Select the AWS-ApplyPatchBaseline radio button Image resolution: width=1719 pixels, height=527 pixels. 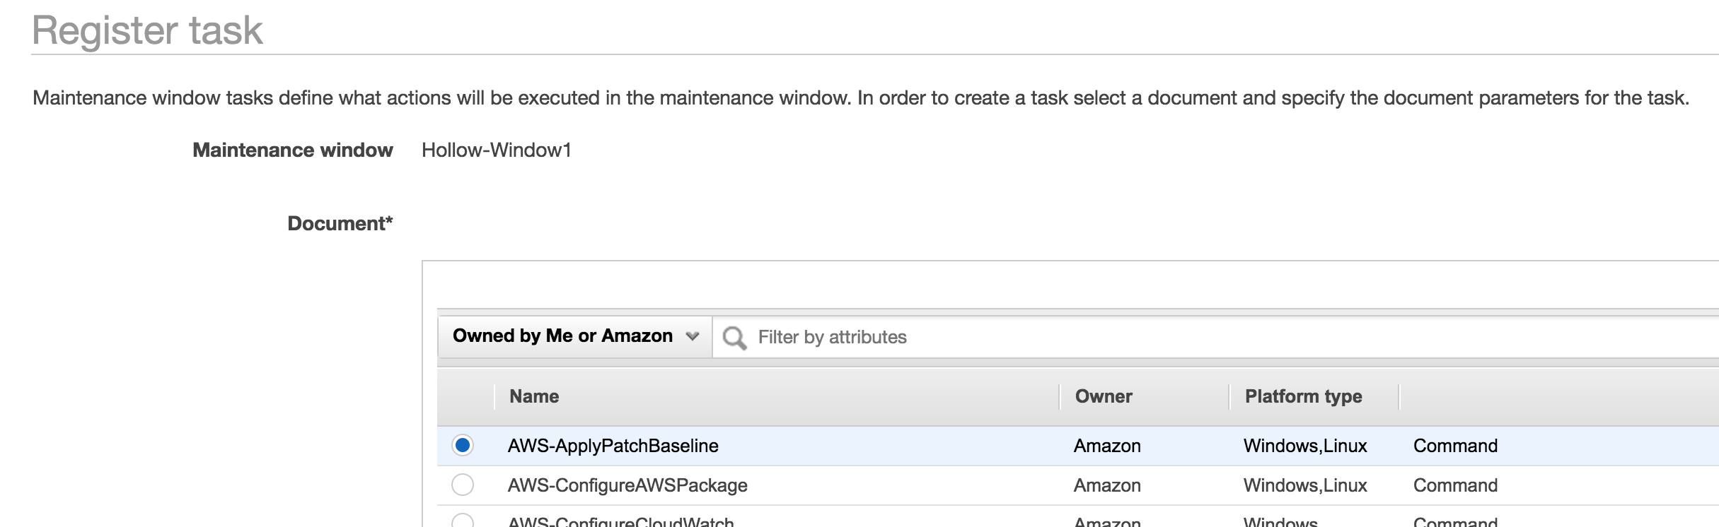point(463,445)
